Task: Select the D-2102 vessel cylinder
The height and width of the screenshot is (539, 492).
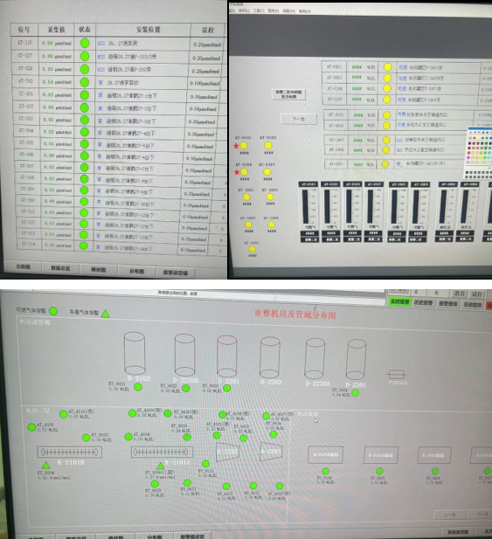Action: click(x=135, y=353)
